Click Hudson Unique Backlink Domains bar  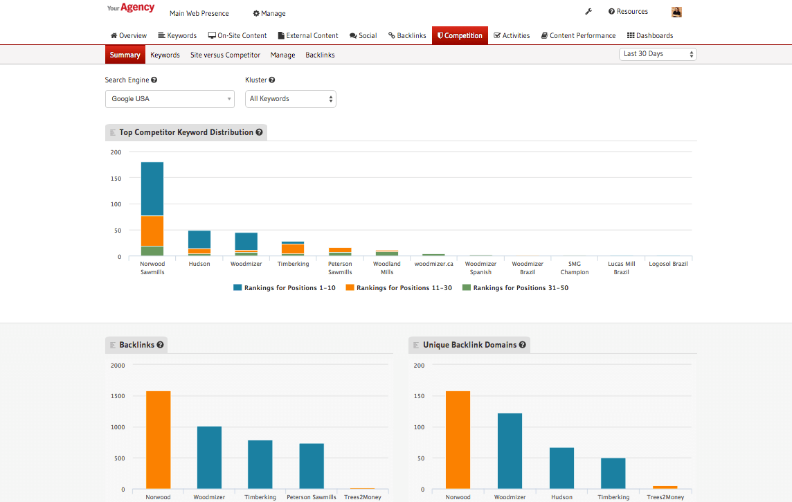(561, 468)
